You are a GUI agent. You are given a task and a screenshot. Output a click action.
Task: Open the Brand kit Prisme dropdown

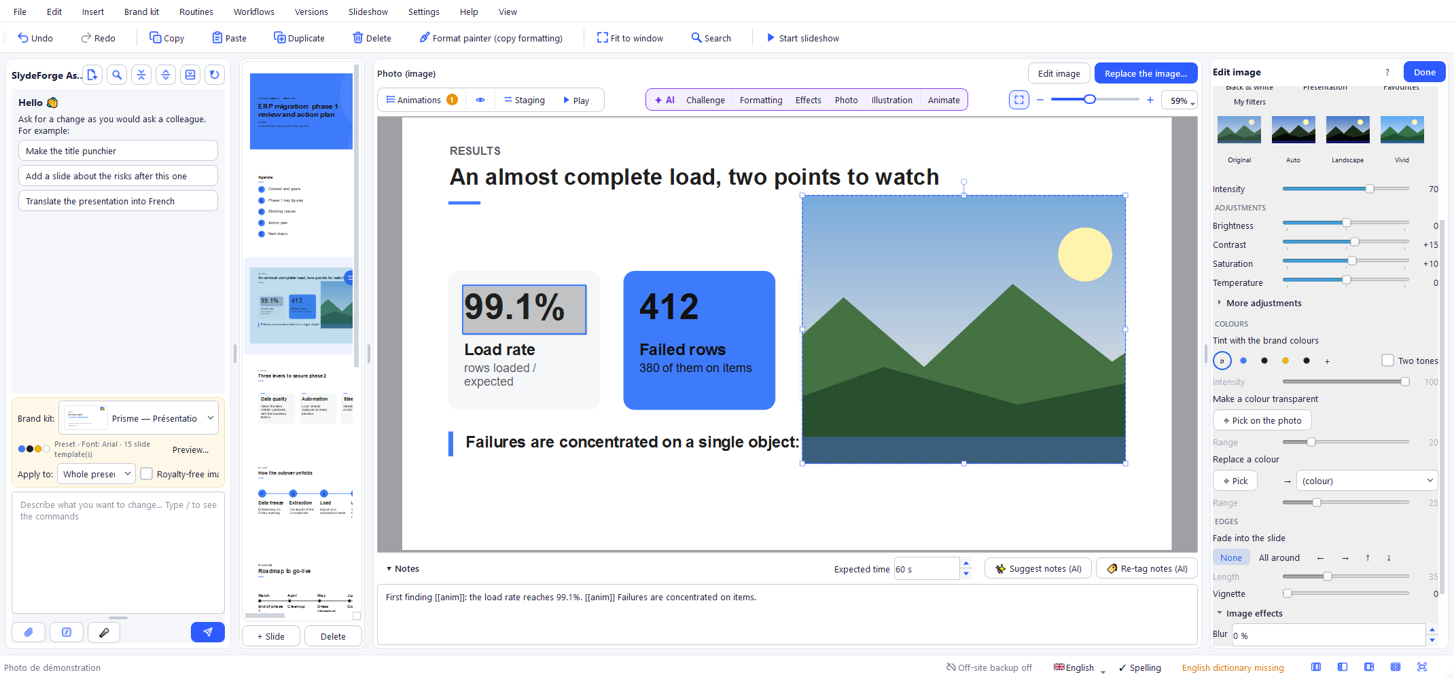tap(139, 418)
